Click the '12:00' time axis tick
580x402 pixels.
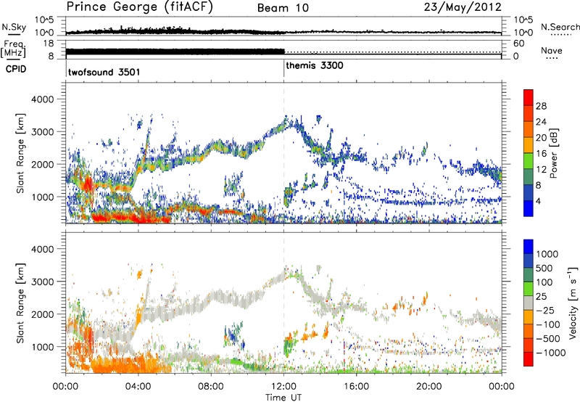[x=283, y=387]
